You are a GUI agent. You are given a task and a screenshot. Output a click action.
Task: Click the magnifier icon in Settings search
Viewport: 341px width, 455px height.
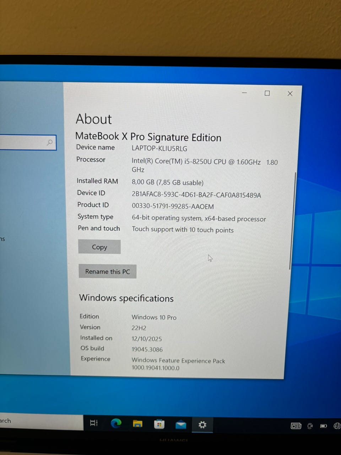[50, 143]
